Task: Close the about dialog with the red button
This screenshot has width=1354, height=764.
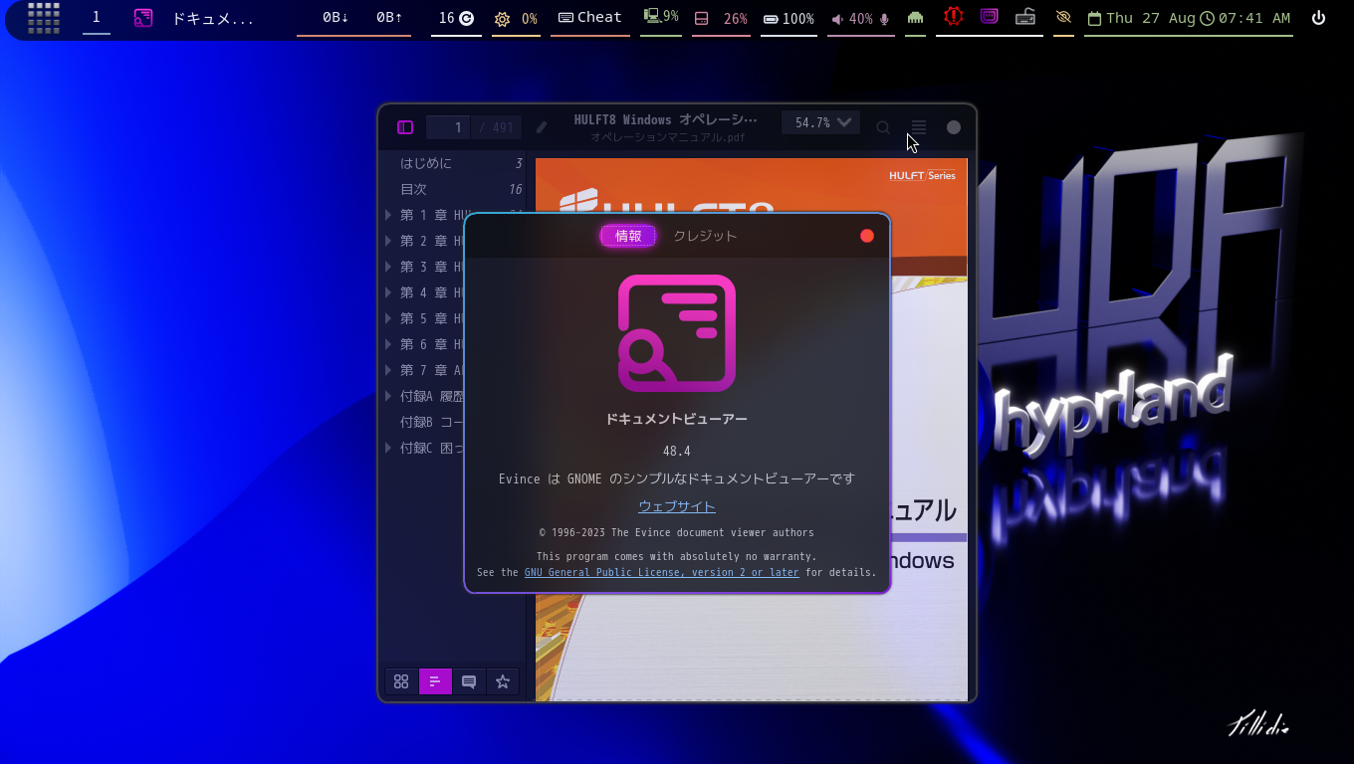Action: point(867,236)
